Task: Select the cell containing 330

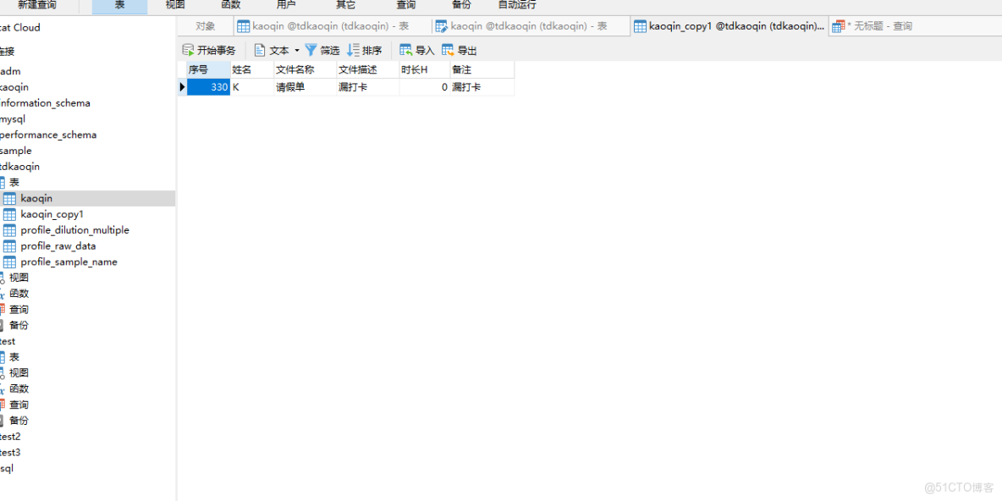Action: point(212,86)
